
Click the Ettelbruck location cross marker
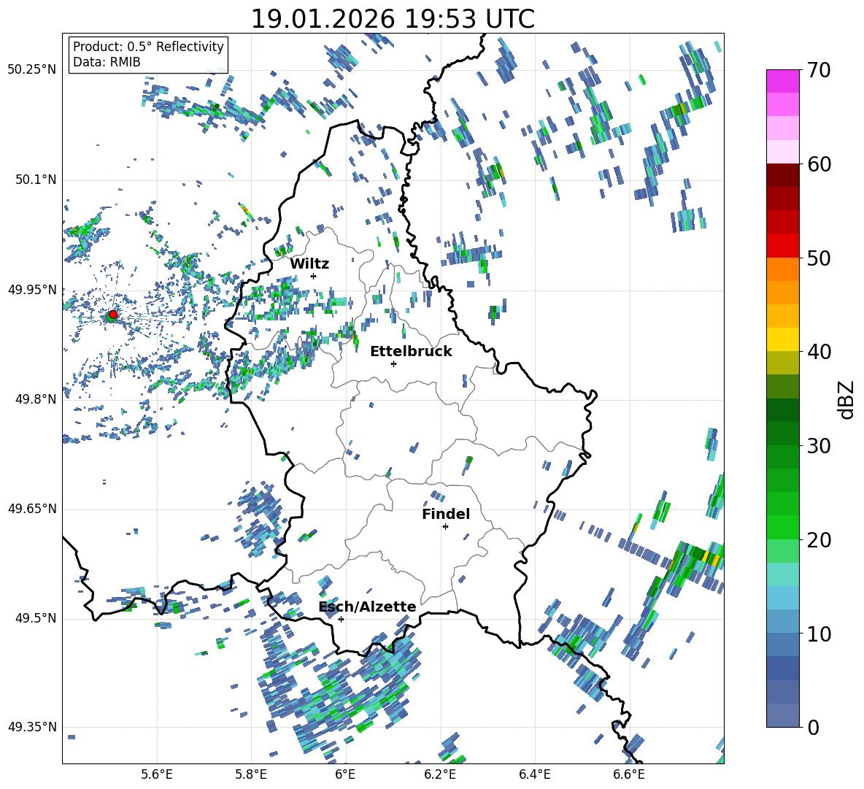pos(393,363)
